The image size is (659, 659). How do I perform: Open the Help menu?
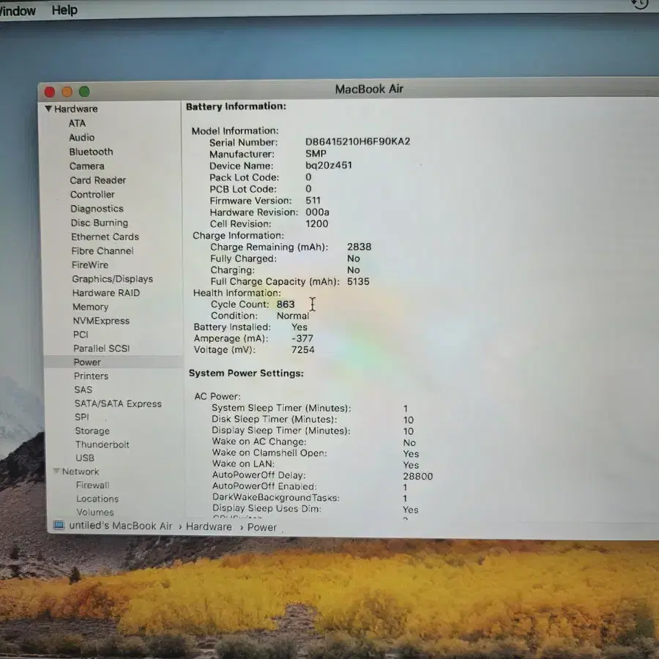64,10
